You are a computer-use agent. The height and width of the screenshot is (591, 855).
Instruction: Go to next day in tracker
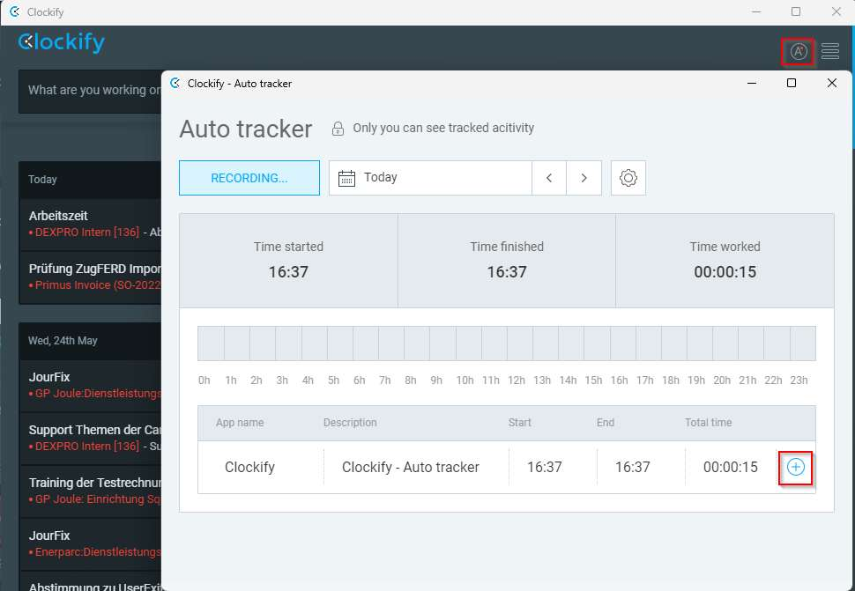coord(584,178)
